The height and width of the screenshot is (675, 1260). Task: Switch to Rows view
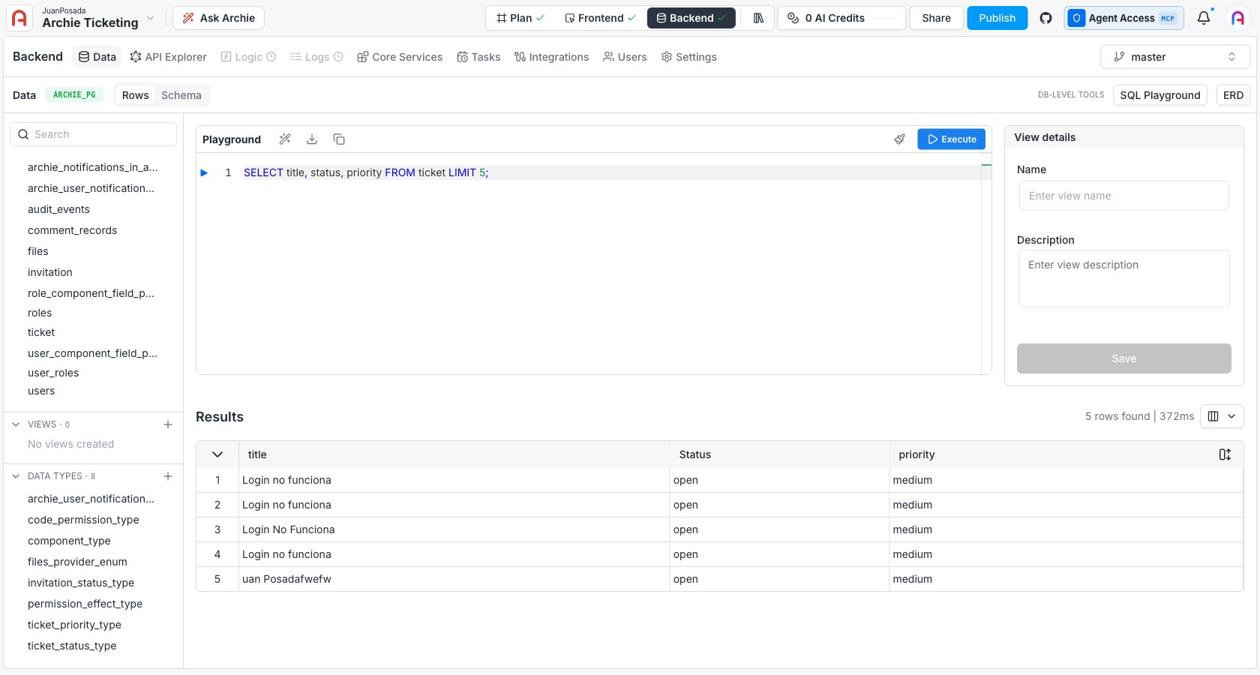(135, 95)
